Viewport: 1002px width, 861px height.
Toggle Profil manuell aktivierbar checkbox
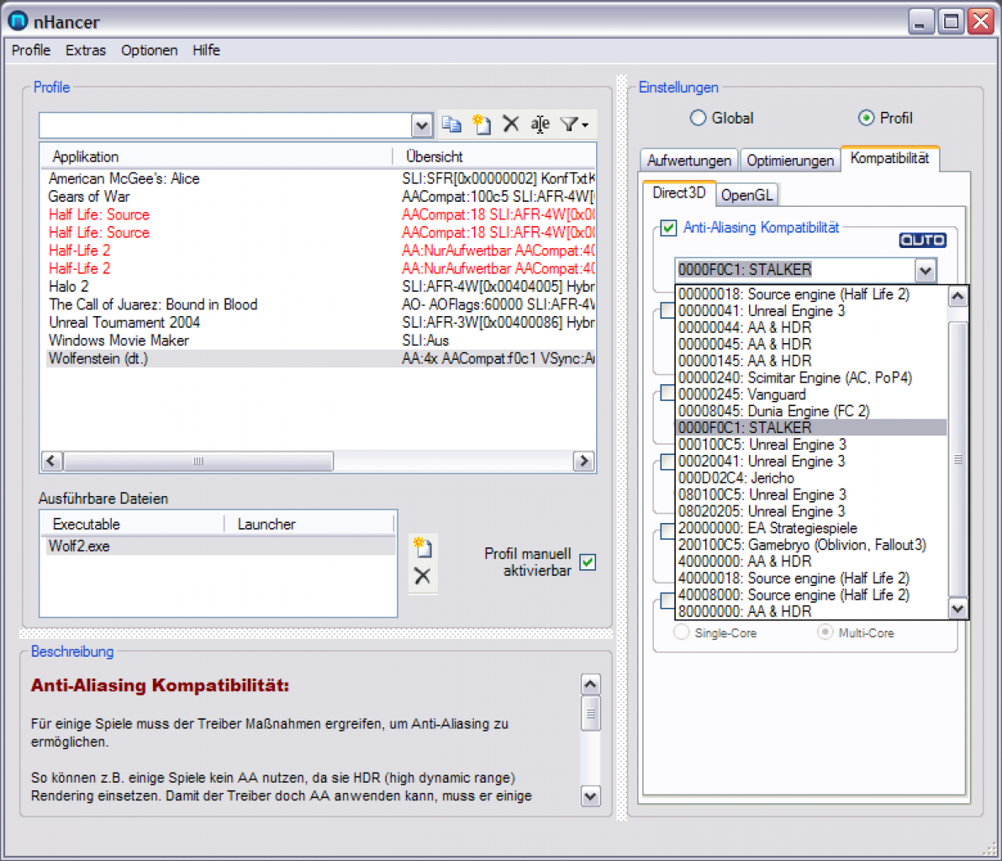pyautogui.click(x=588, y=562)
